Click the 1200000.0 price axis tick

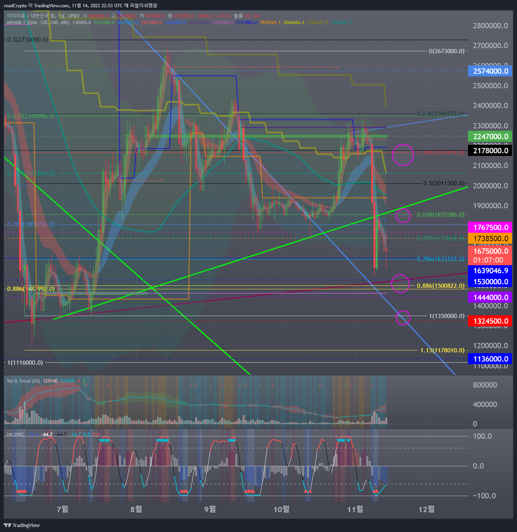[x=490, y=345]
